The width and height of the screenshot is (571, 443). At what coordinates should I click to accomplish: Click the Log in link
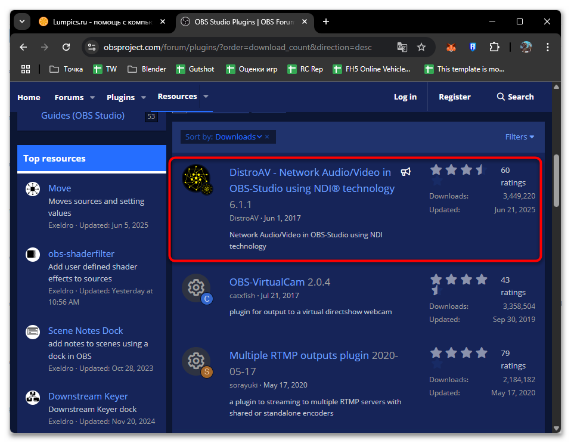405,97
